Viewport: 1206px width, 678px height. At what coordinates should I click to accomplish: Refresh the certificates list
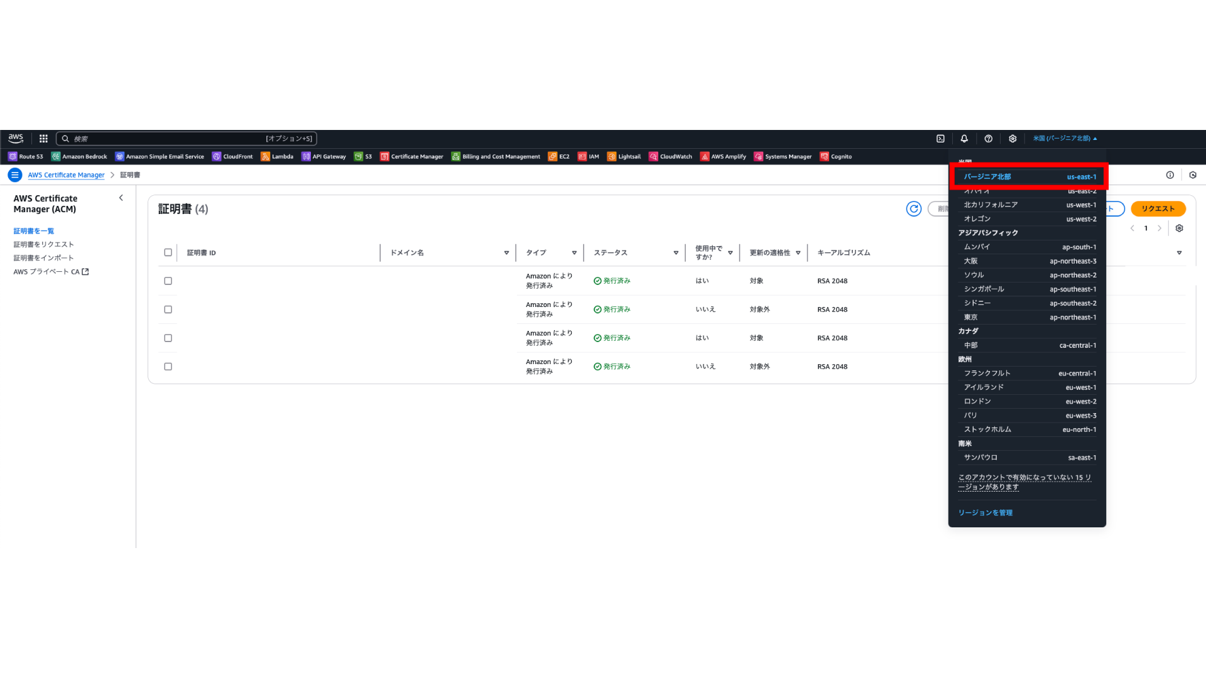click(914, 209)
